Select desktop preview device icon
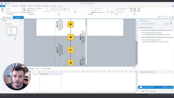The width and height of the screenshot is (174, 98). point(159,17)
